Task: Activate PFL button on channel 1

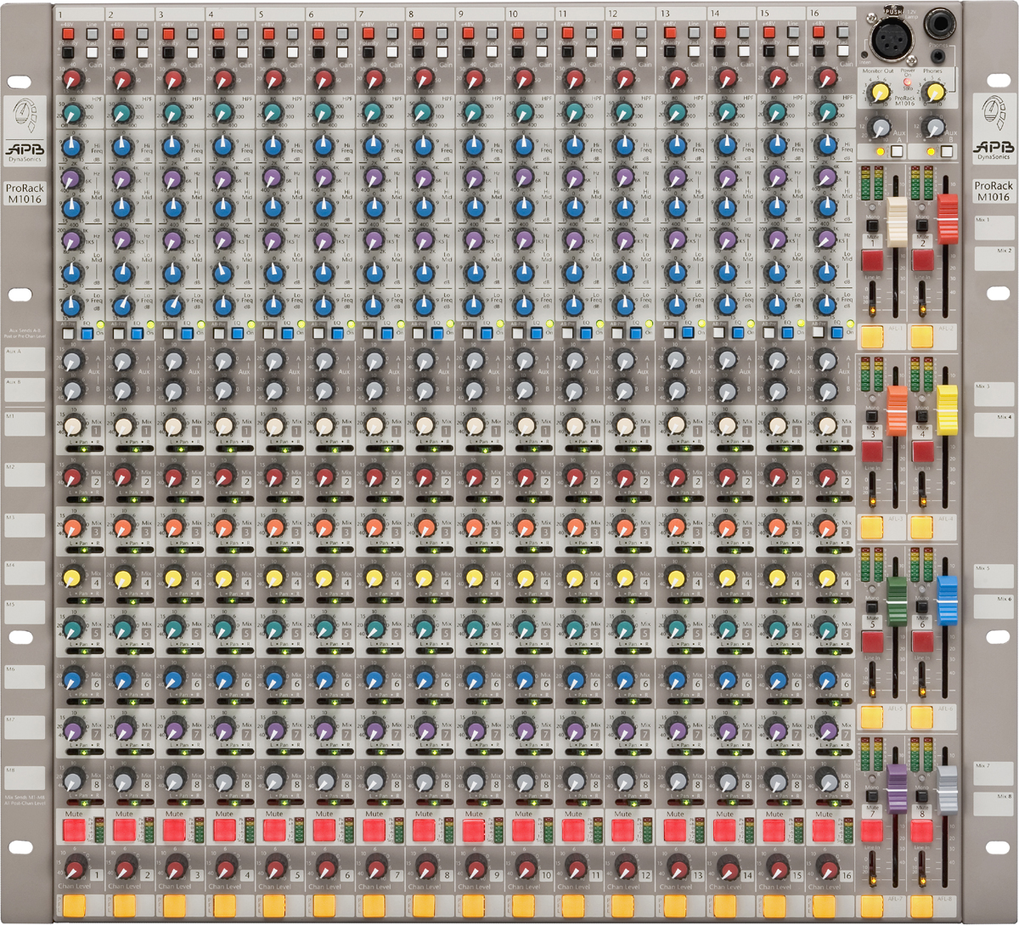Action: pos(75,905)
